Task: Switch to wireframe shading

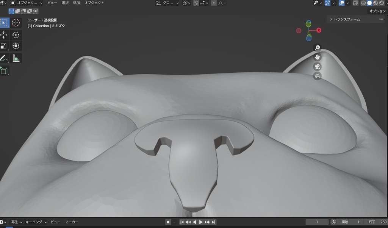Action: [x=363, y=3]
